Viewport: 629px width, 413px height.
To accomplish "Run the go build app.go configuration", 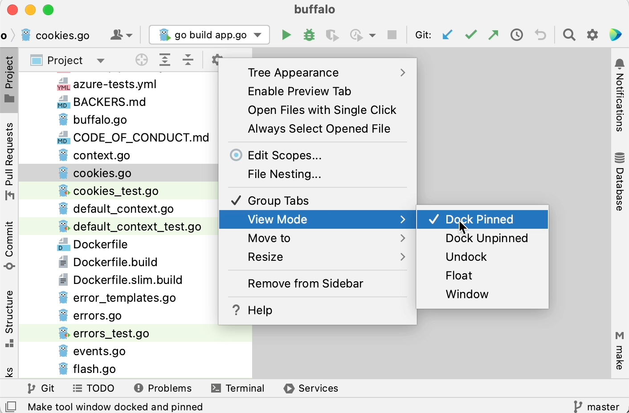I will click(x=286, y=35).
